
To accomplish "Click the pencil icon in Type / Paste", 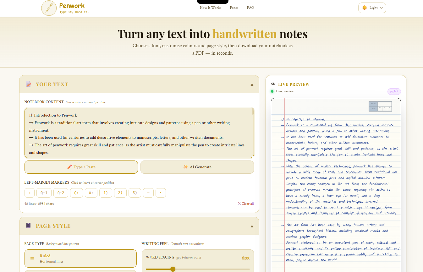I will [69, 167].
